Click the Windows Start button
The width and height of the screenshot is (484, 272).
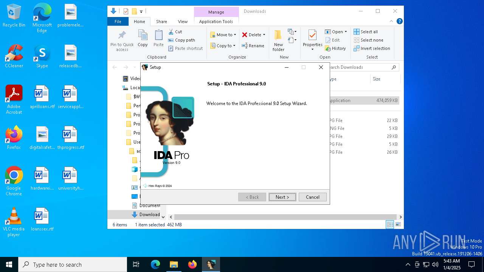coord(9,264)
